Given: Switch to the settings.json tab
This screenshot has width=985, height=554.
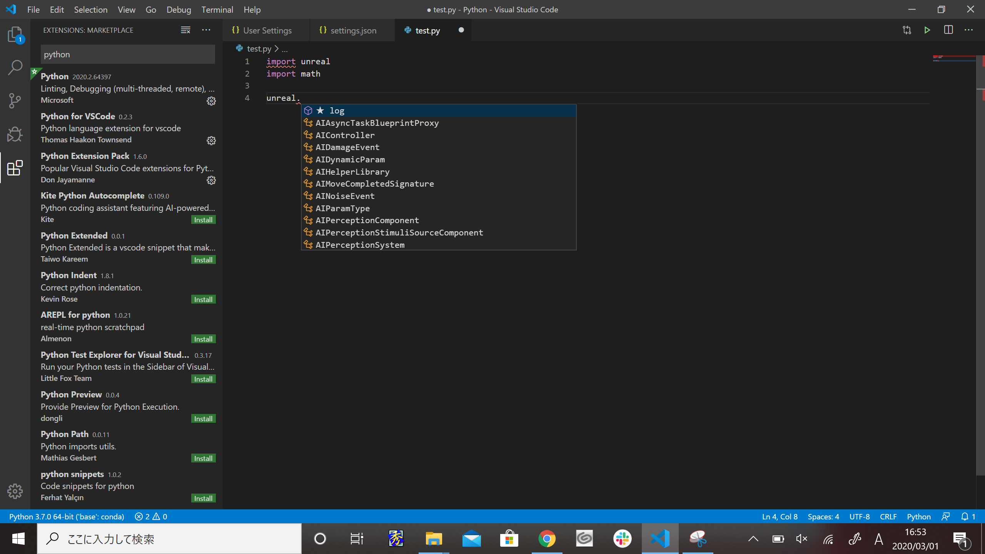Looking at the screenshot, I should pos(353,30).
